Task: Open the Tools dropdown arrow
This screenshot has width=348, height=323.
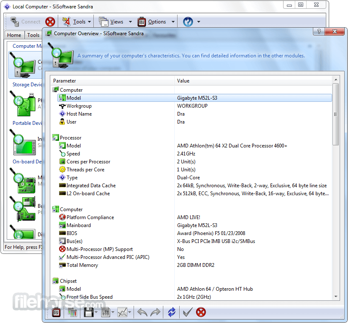Action: pyautogui.click(x=90, y=22)
